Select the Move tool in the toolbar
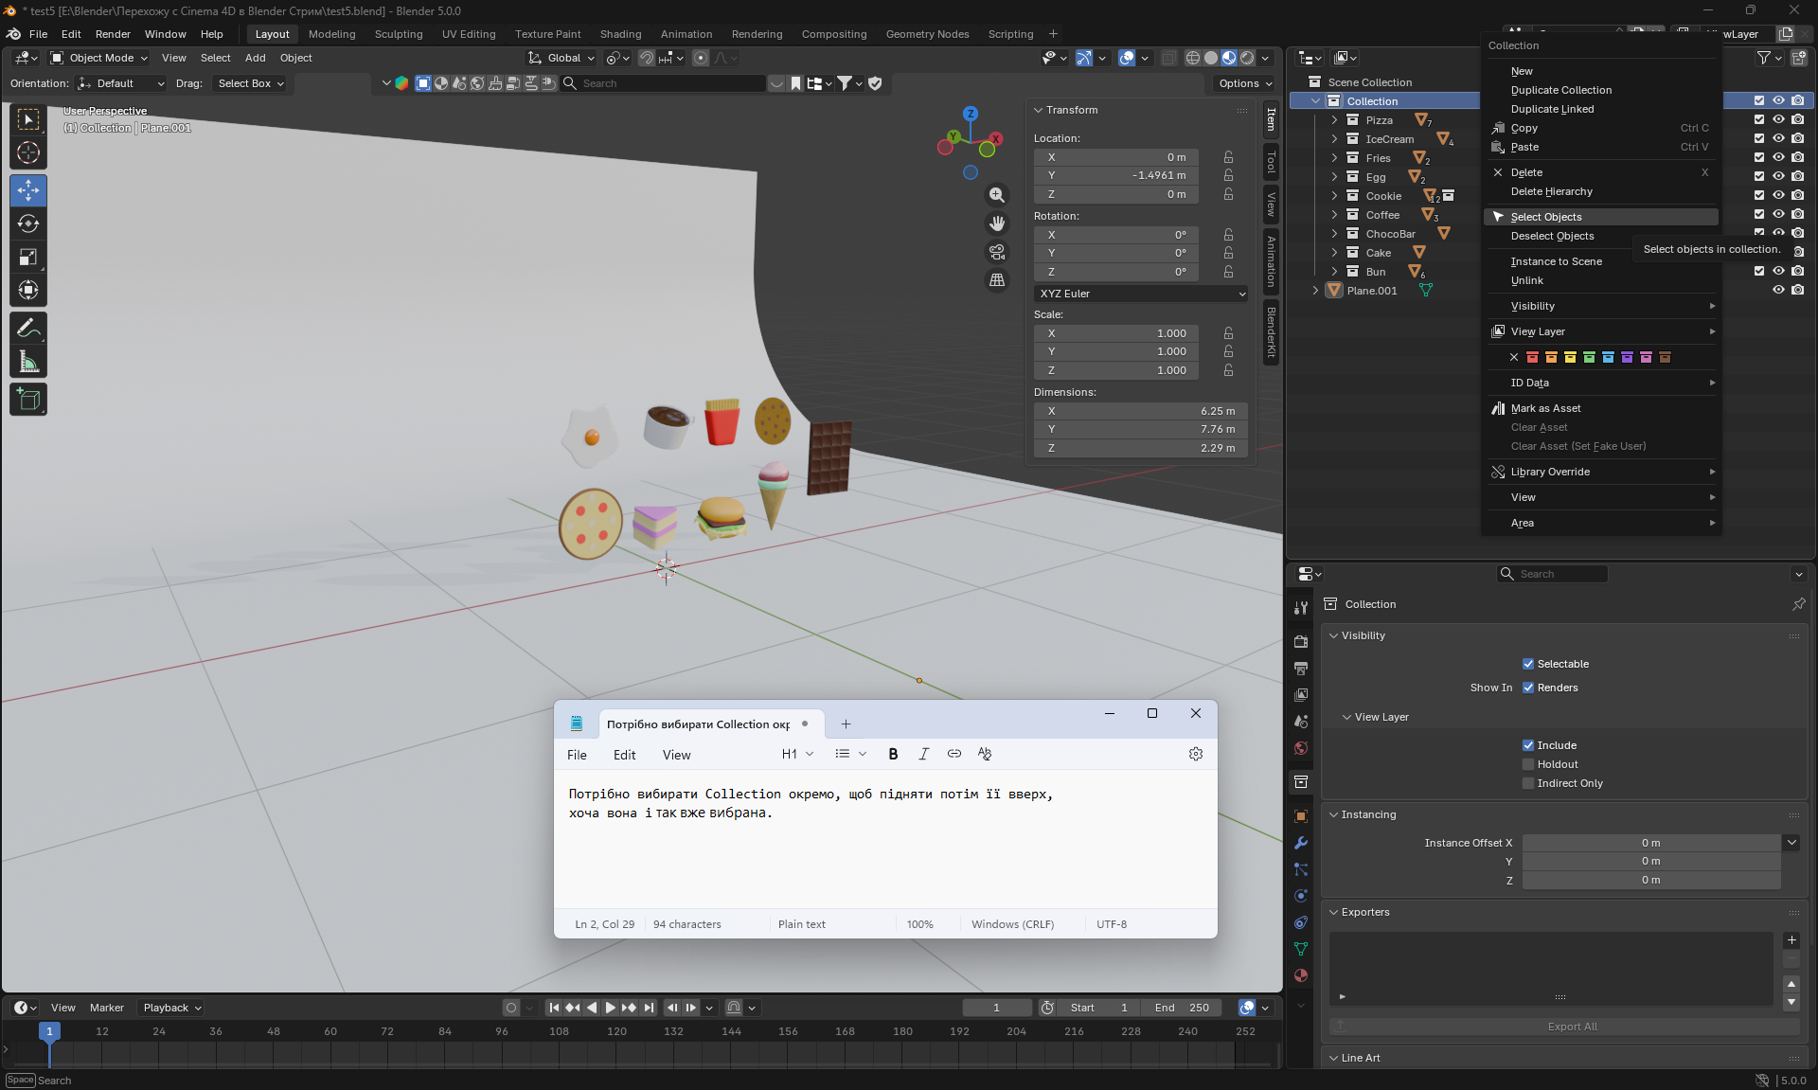1818x1090 pixels. click(28, 190)
